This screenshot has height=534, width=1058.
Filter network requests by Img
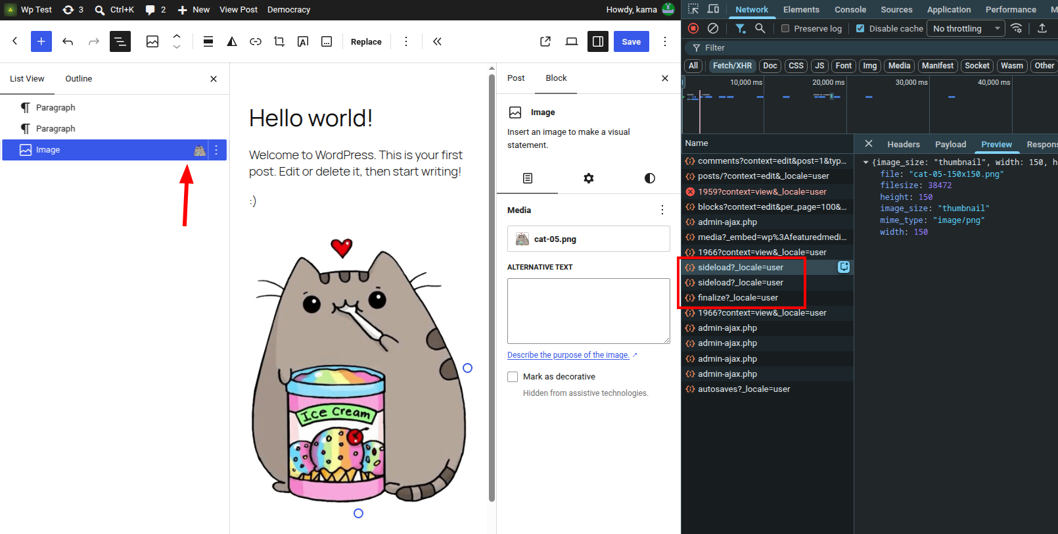coord(870,66)
